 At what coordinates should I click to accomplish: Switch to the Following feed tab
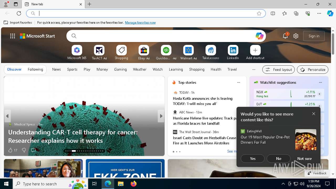click(35, 69)
